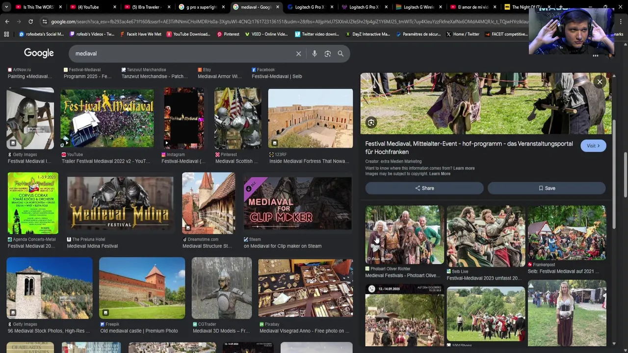Click 'Painting «Mediaeval...' ArtNow.ru caption
This screenshot has width=628, height=353.
pos(30,76)
